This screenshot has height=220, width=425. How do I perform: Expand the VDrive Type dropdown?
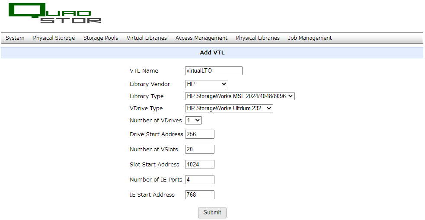click(229, 108)
